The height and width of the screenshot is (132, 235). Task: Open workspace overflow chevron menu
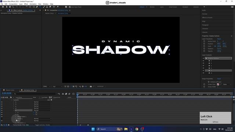point(204,7)
